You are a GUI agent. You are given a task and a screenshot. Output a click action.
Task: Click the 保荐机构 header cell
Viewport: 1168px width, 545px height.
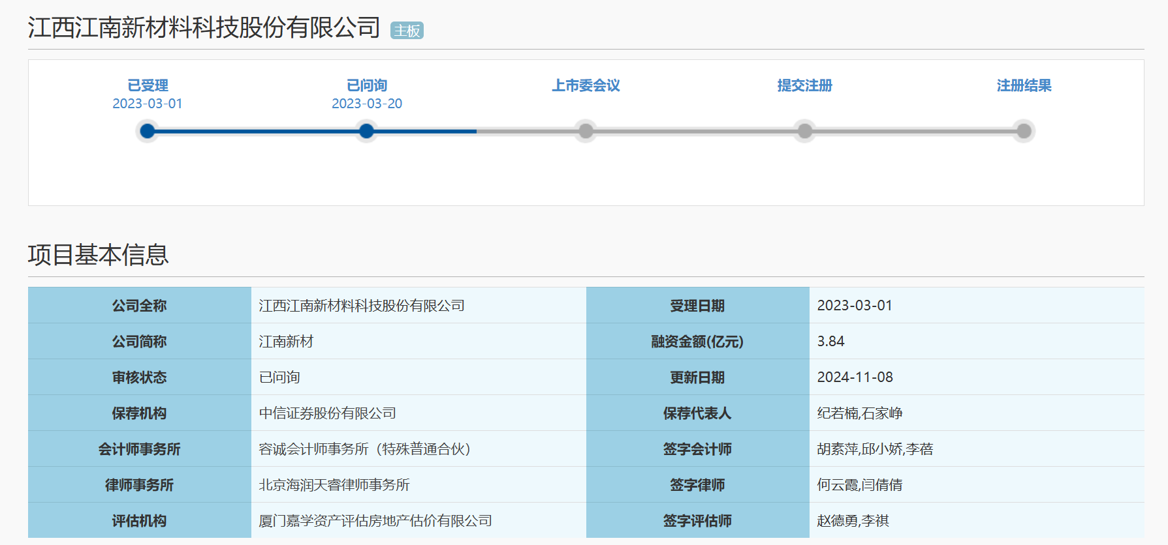coord(139,413)
